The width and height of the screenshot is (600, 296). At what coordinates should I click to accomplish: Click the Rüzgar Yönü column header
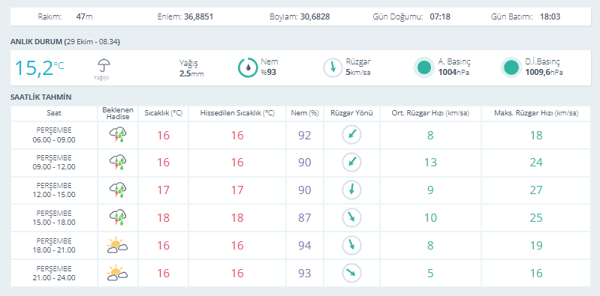351,113
